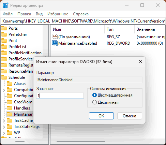
Task: Click the ResourceManager folder icon
Action: pyautogui.click(x=4, y=71)
